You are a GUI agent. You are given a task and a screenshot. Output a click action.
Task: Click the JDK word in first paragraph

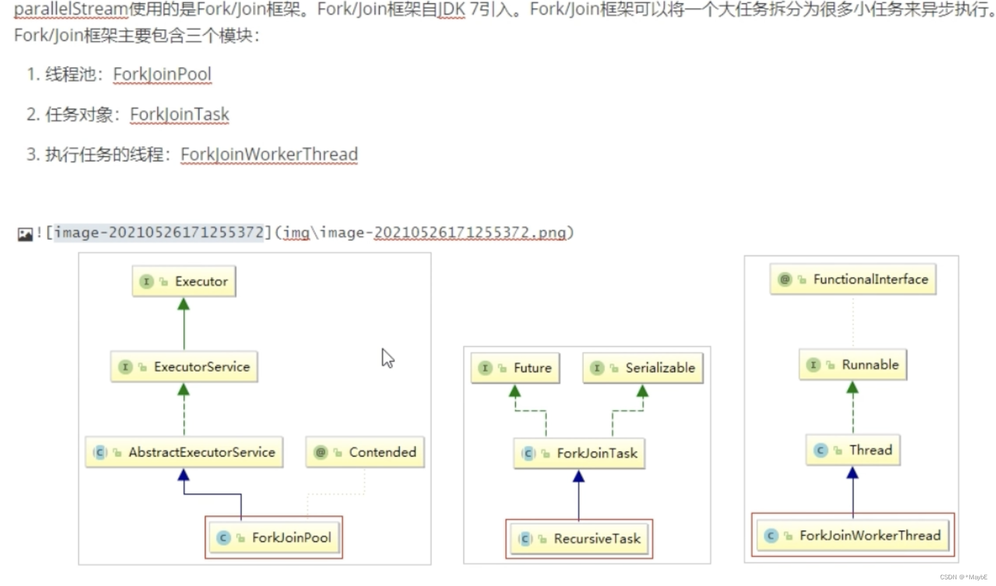coord(451,9)
